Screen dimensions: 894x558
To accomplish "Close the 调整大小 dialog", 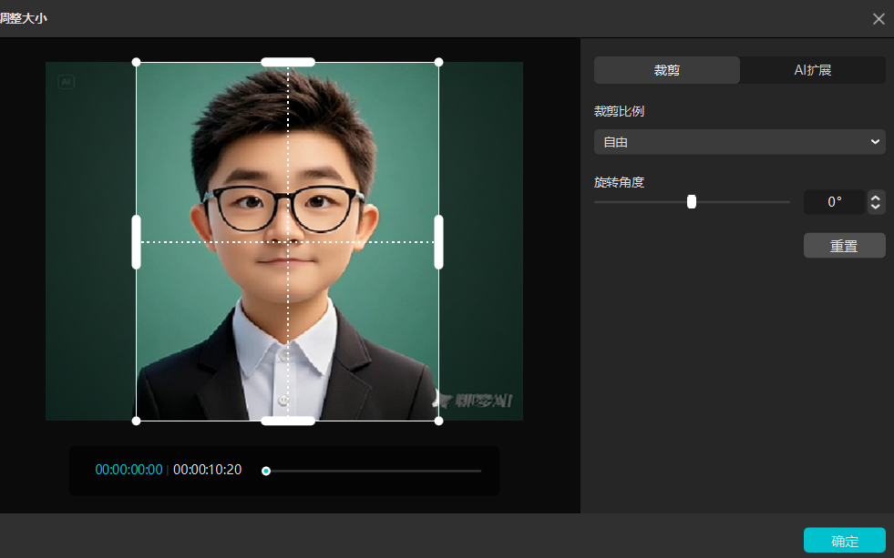I will coord(879,19).
